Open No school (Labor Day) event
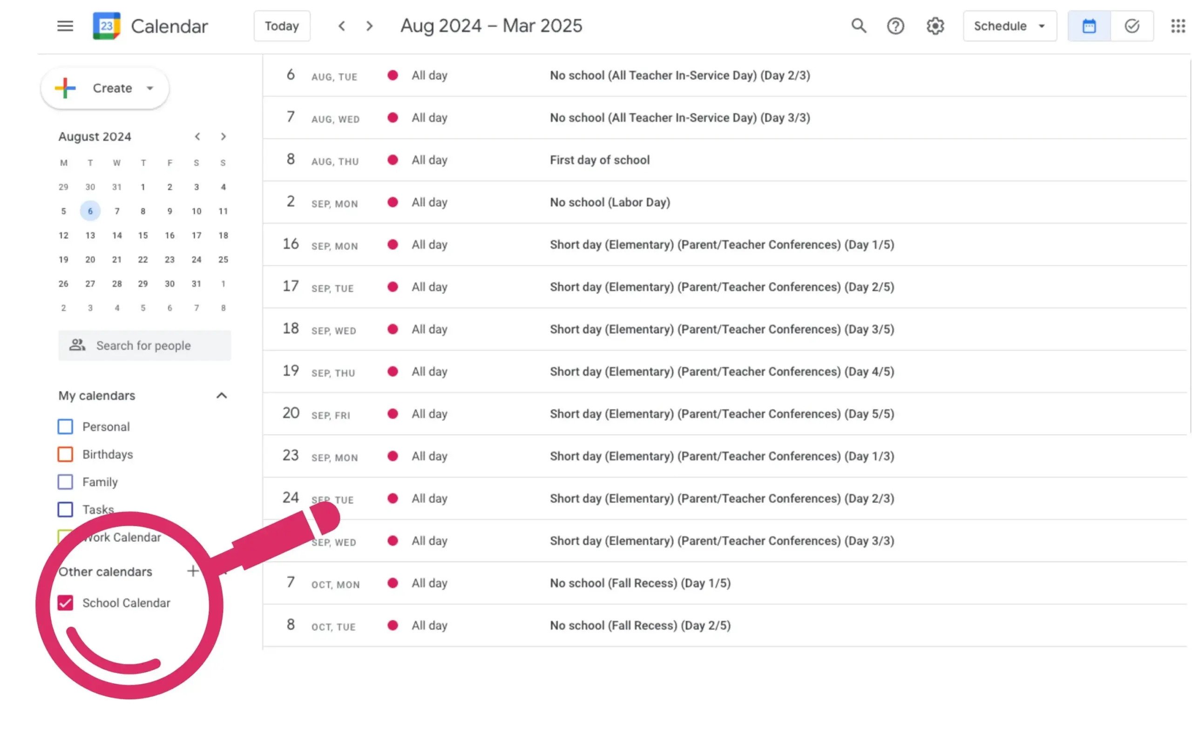 click(610, 202)
